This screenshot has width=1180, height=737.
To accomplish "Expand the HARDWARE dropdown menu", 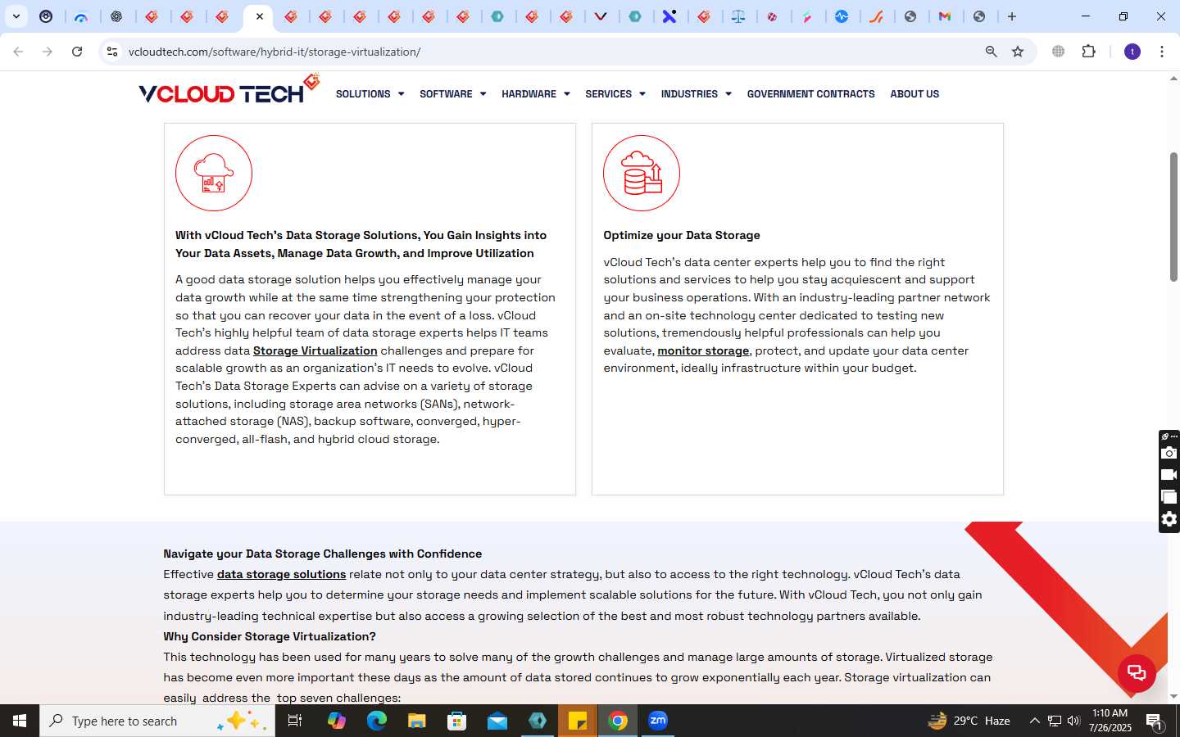I will click(535, 94).
